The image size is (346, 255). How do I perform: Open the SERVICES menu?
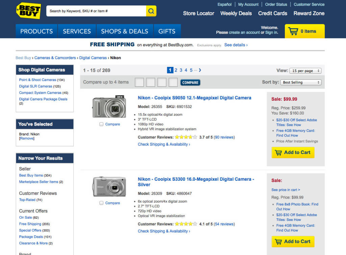pyautogui.click(x=77, y=31)
